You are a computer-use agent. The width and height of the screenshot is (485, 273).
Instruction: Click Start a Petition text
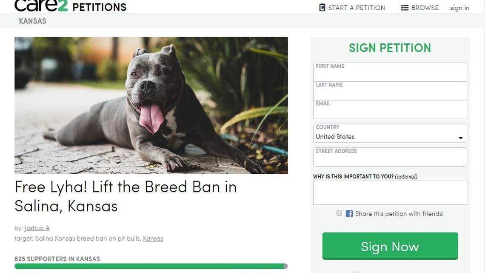[x=357, y=7]
